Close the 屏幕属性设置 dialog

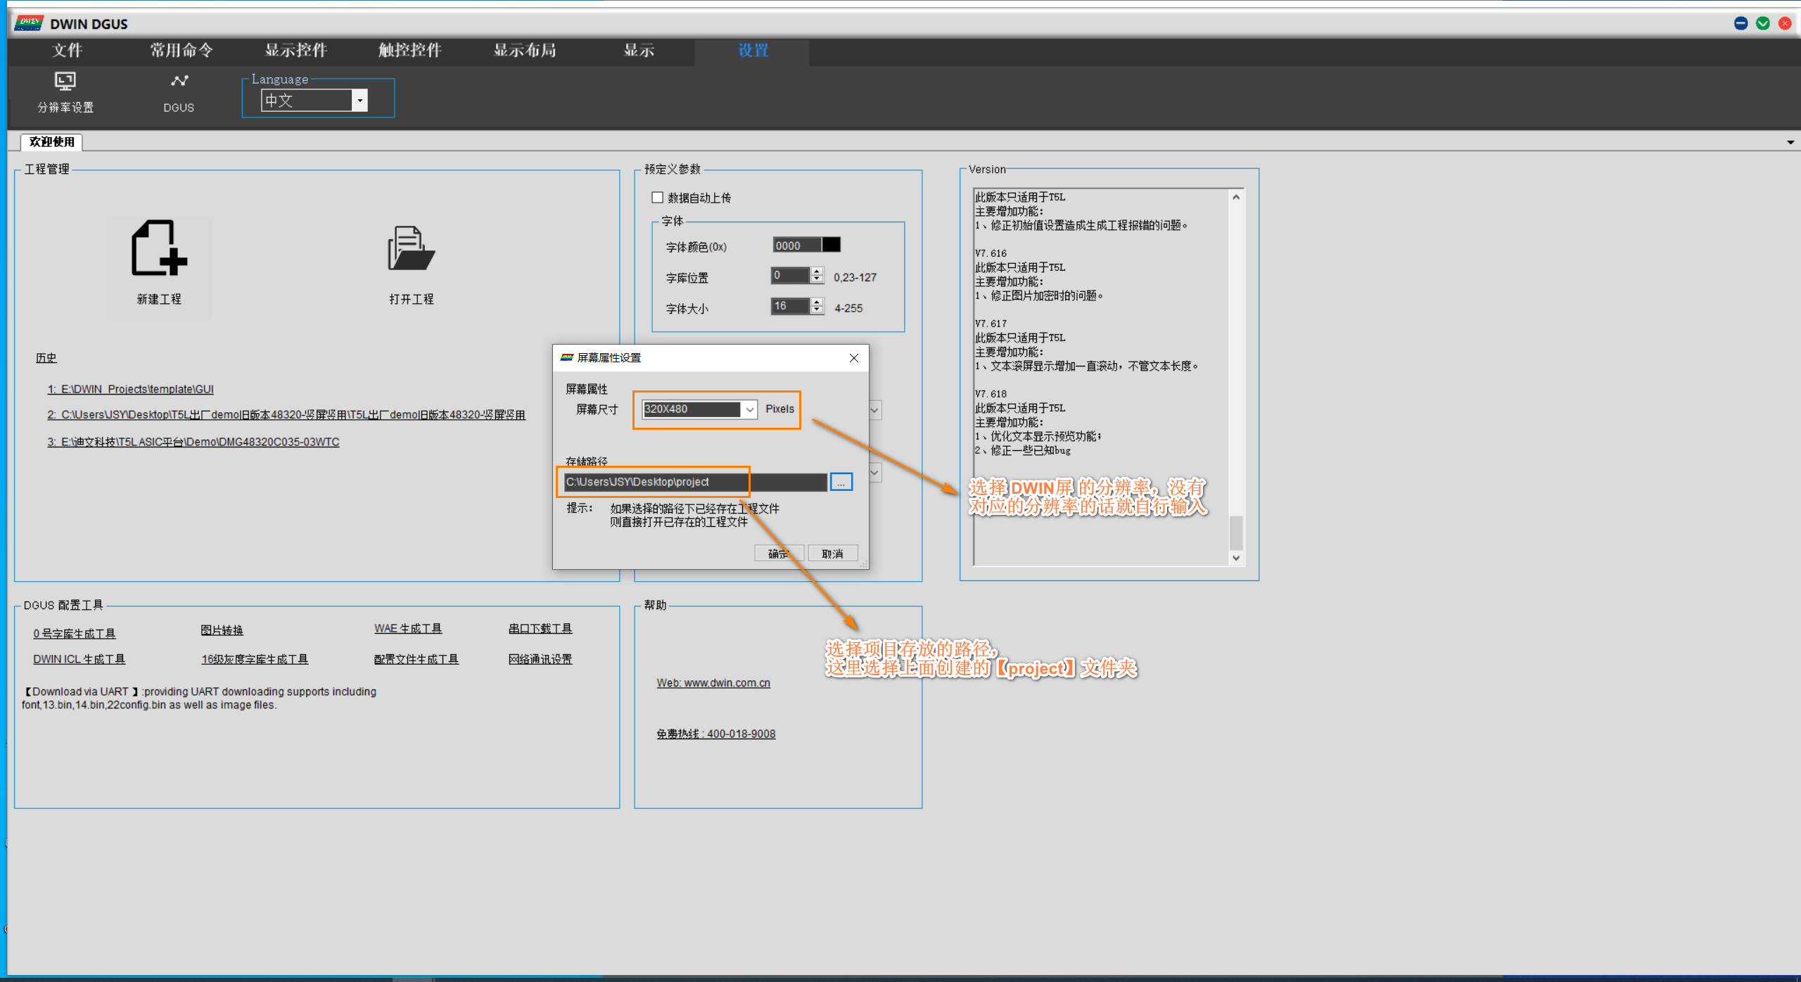(854, 358)
